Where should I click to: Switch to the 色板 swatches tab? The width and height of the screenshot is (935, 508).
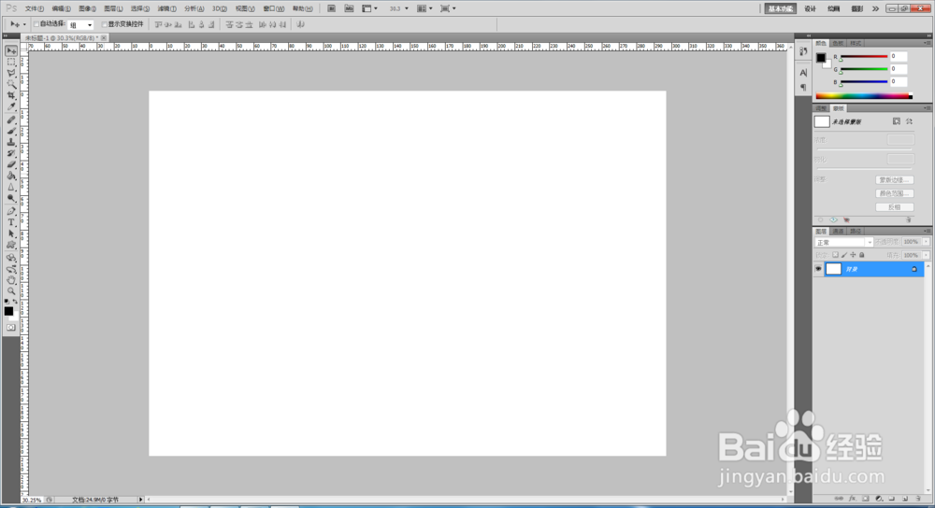pos(839,43)
